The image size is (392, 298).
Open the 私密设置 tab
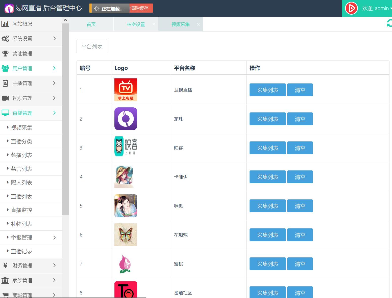tap(136, 24)
